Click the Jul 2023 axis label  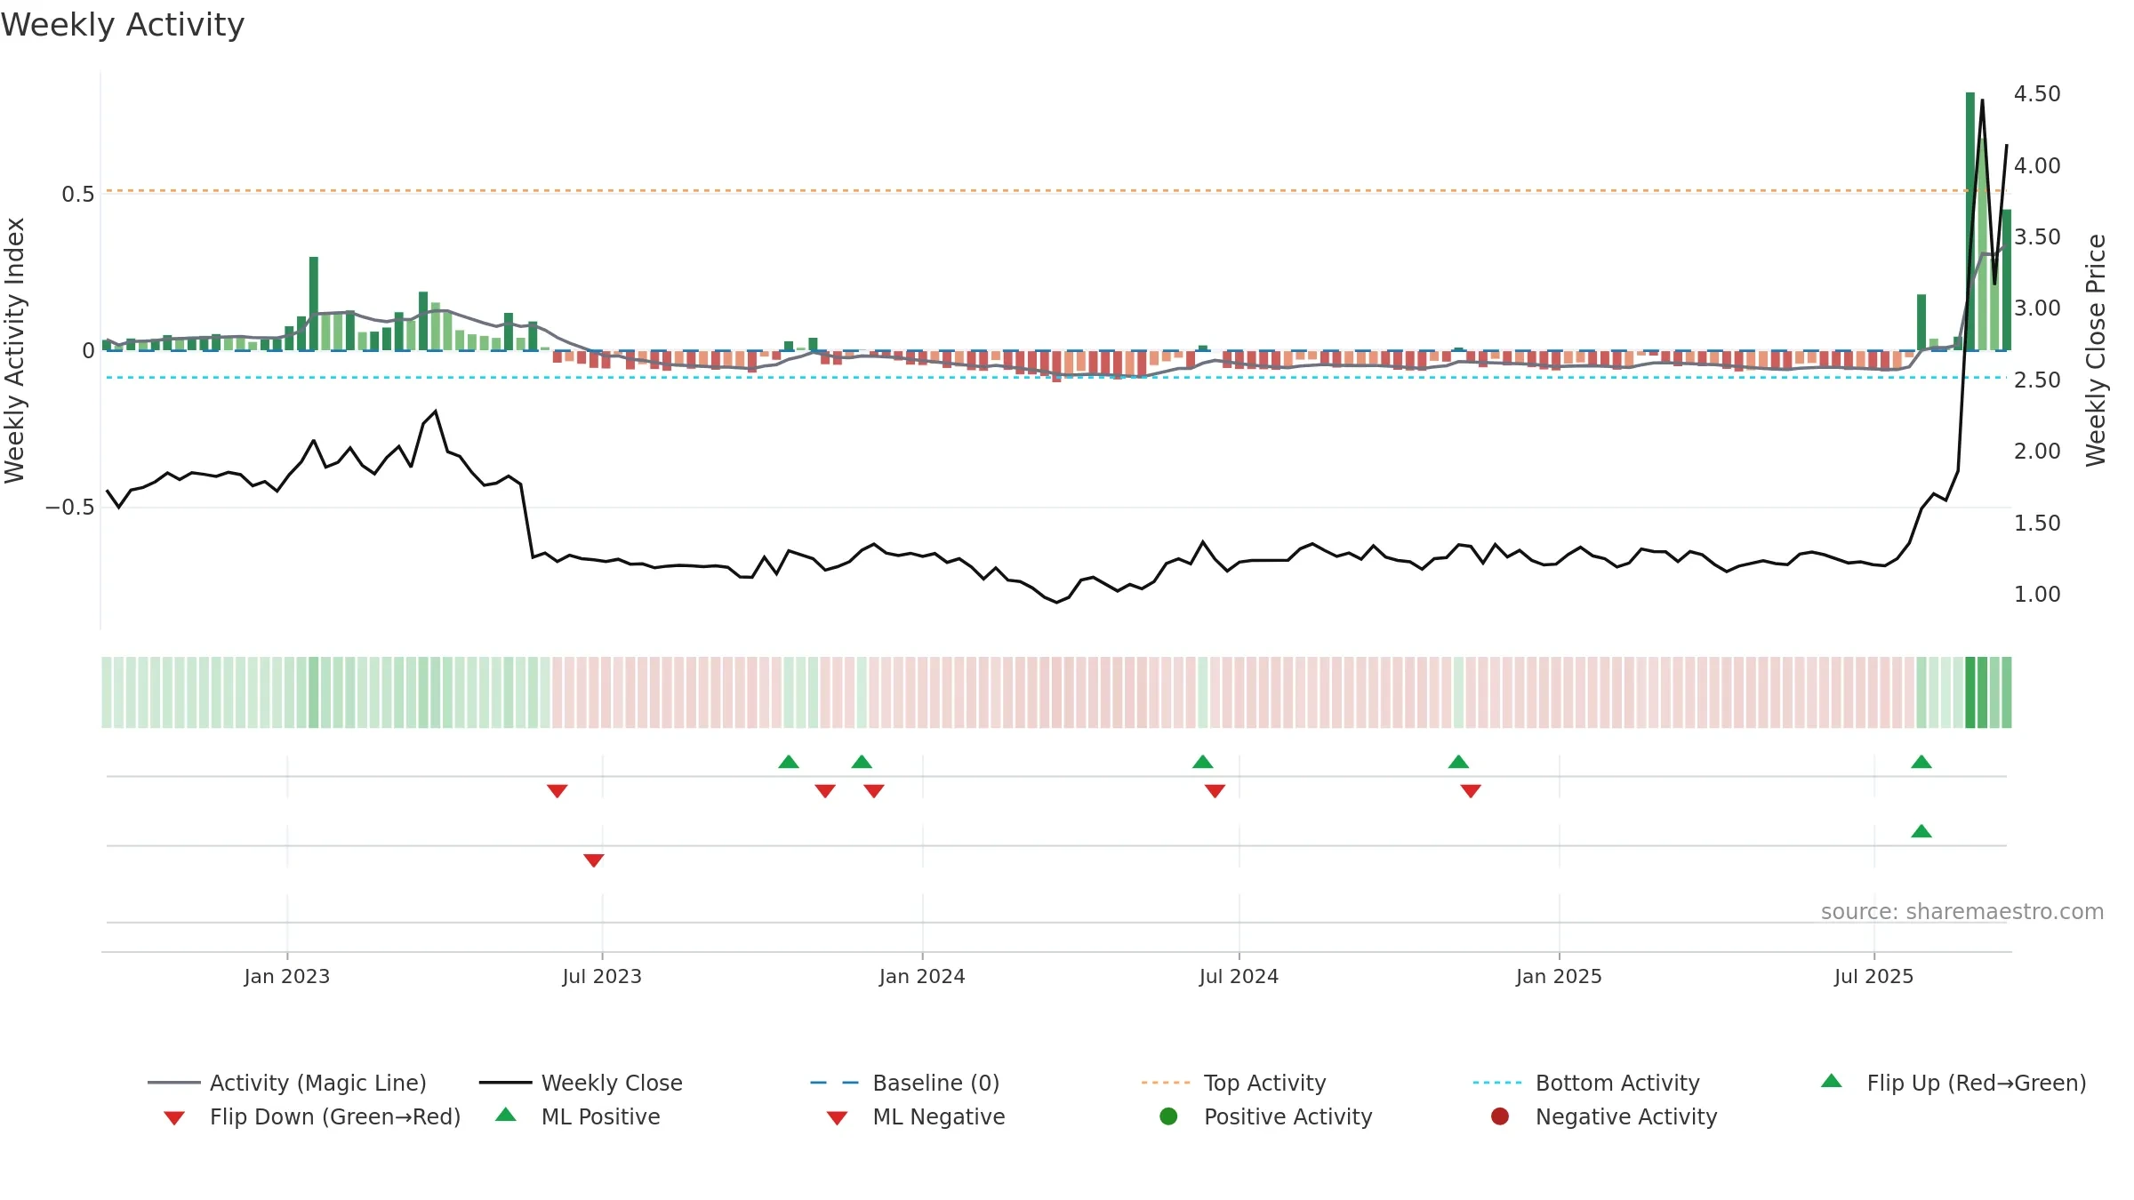click(602, 977)
